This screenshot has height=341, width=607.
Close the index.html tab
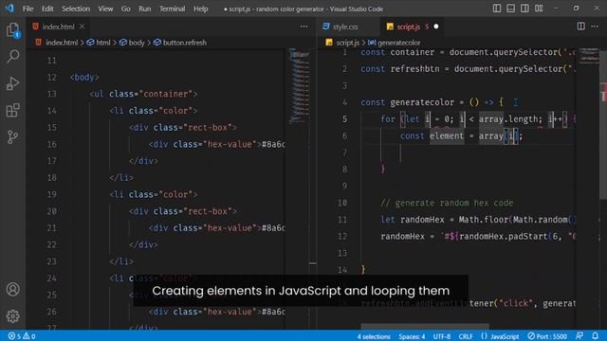(x=83, y=27)
